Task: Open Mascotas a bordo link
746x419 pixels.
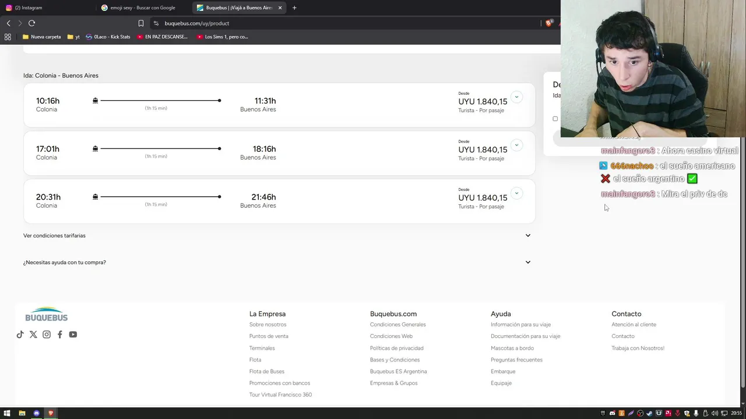Action: tap(512, 348)
